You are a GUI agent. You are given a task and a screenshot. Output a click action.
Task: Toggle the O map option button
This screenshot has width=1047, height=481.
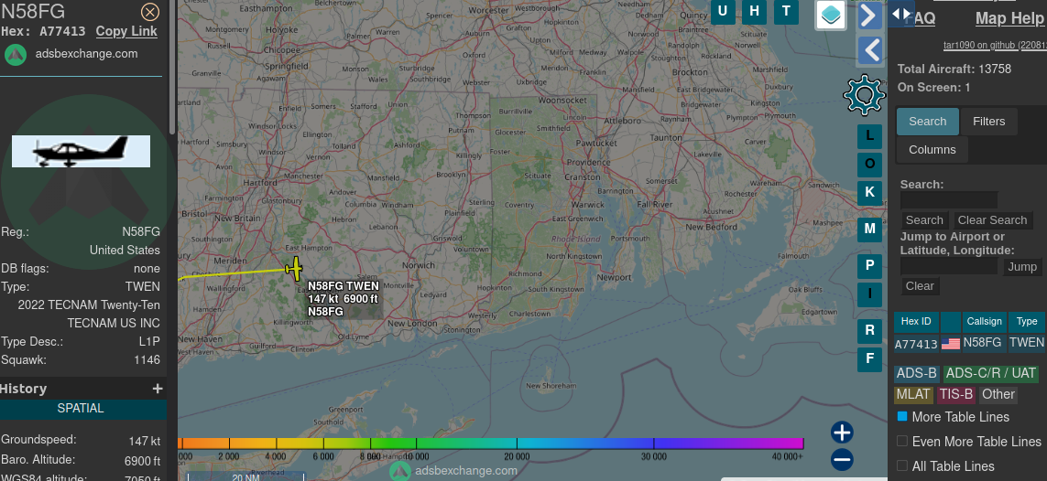point(869,164)
